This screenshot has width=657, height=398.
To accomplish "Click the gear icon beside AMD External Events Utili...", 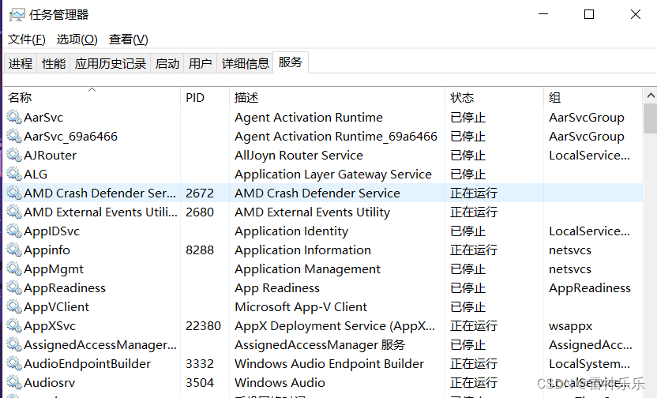I will tap(14, 212).
